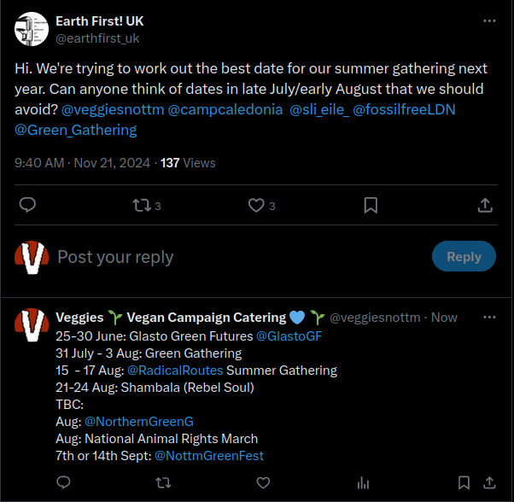
Task: Repost the Veggies reply
Action: coord(163,482)
